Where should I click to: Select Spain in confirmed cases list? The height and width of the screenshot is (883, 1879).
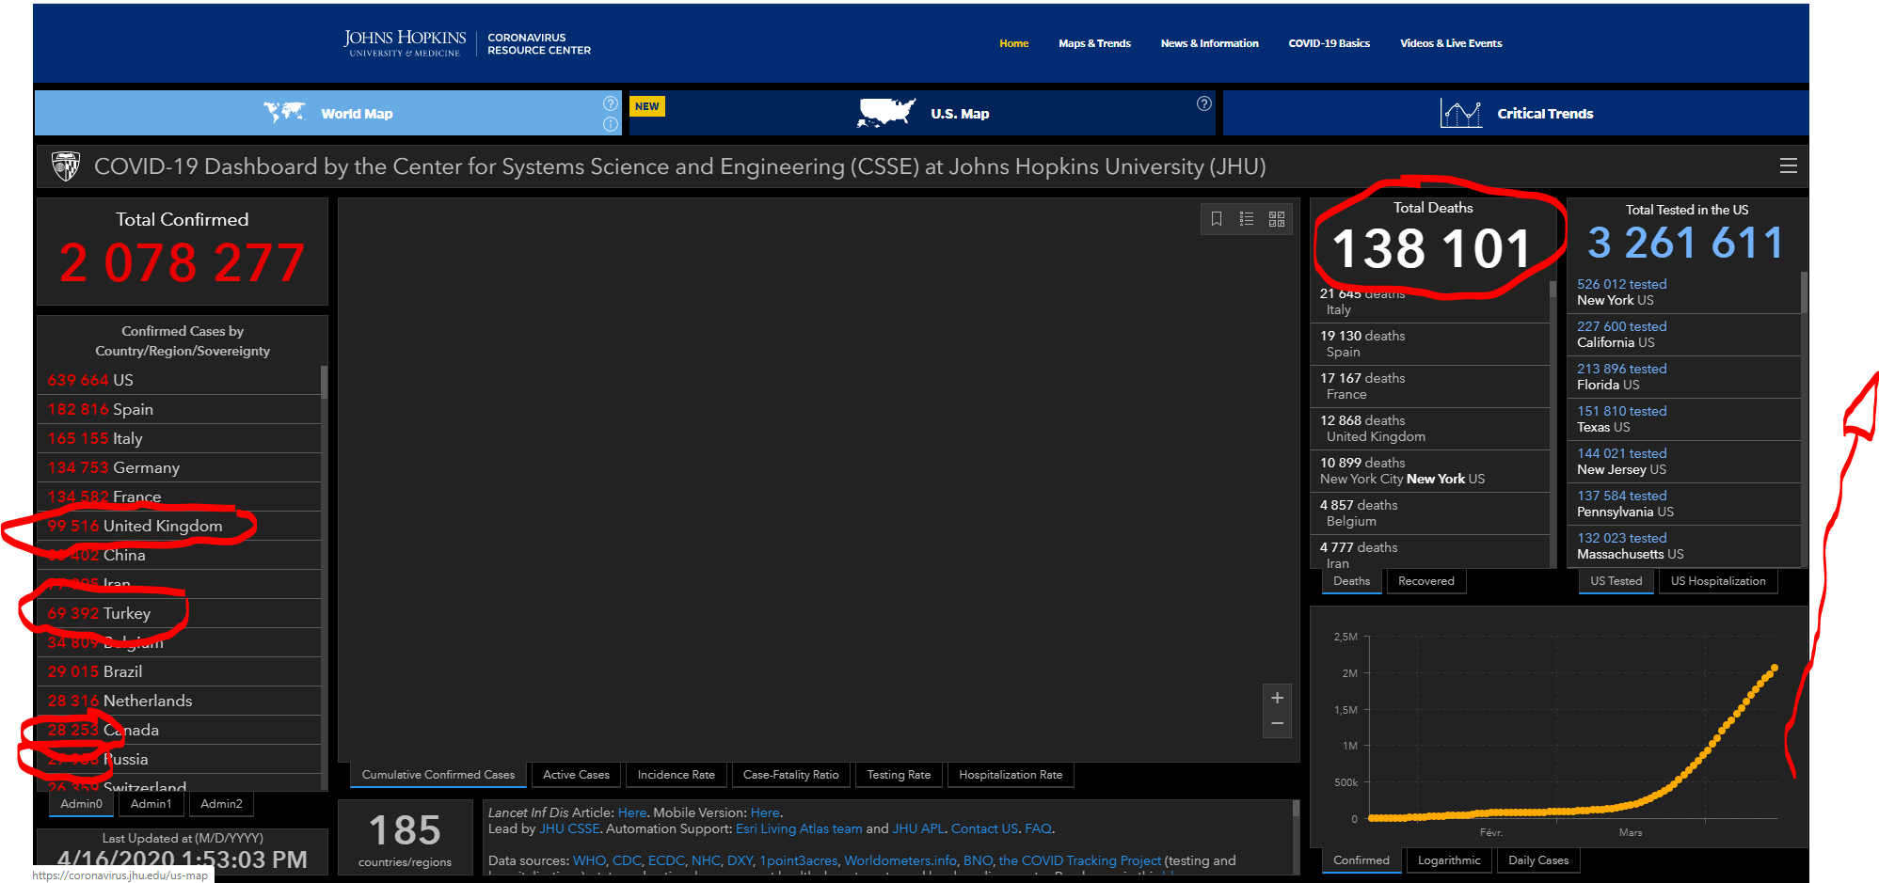(179, 409)
